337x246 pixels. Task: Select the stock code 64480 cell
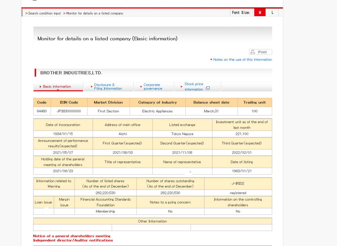pyautogui.click(x=42, y=111)
